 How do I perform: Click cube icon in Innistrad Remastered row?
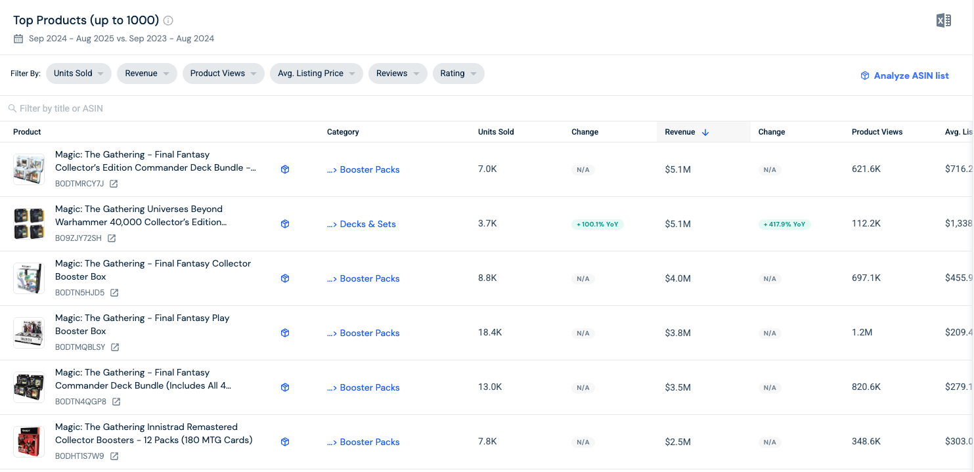point(285,442)
